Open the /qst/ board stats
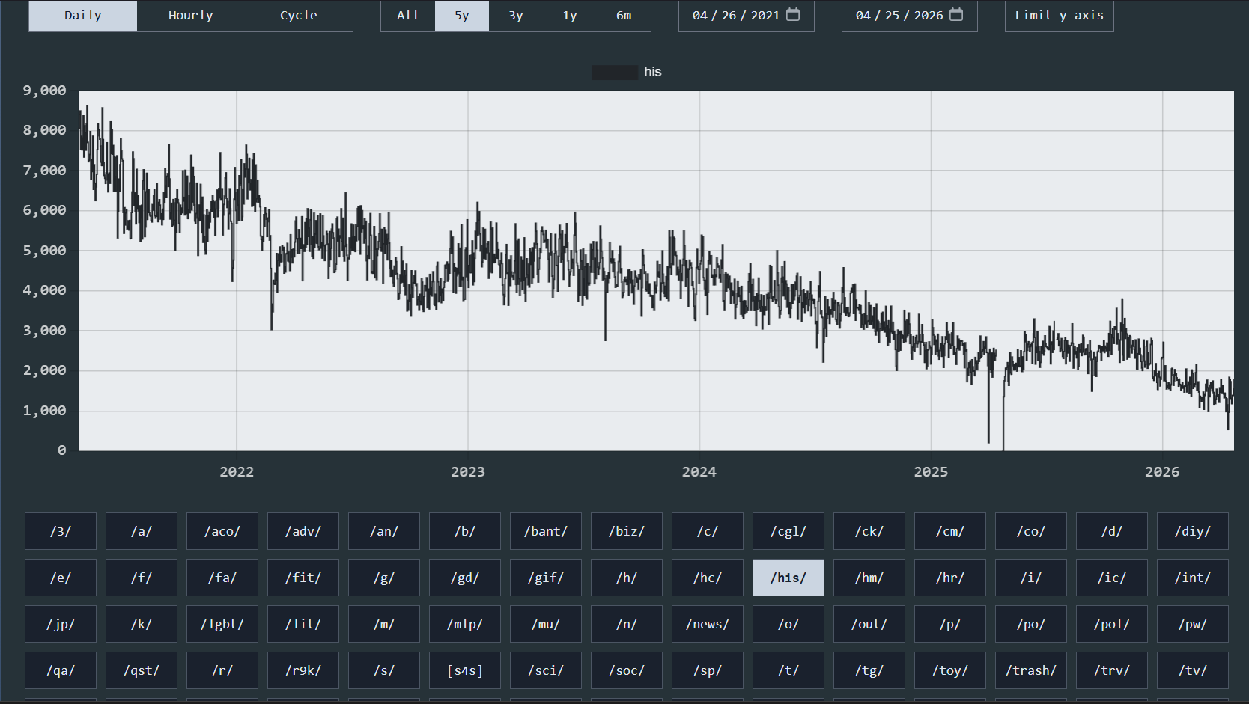 (142, 670)
